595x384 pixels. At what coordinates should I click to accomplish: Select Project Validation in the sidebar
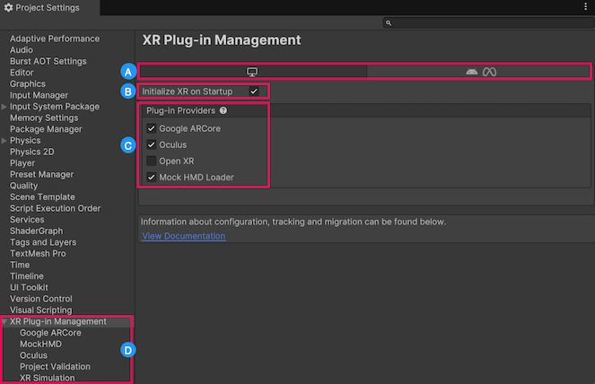(x=55, y=367)
